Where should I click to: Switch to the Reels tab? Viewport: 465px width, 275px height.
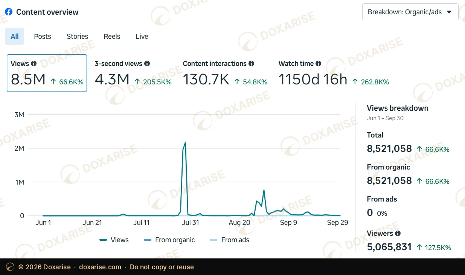(x=112, y=37)
